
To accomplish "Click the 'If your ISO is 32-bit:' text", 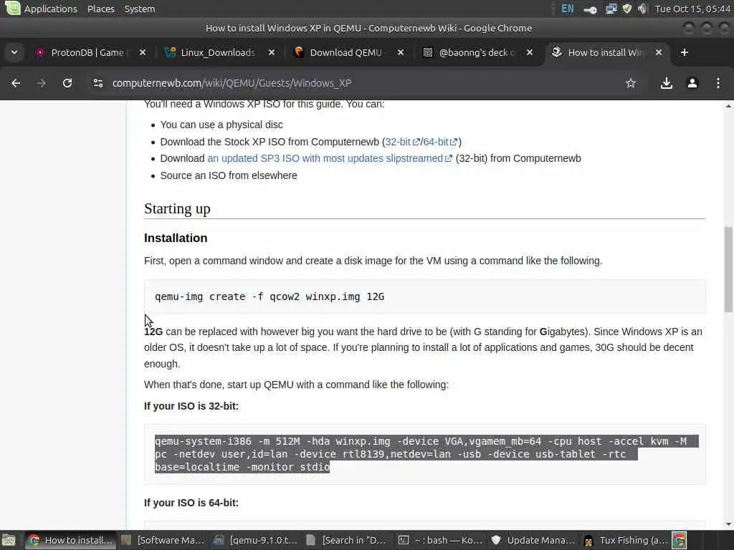I will [191, 406].
